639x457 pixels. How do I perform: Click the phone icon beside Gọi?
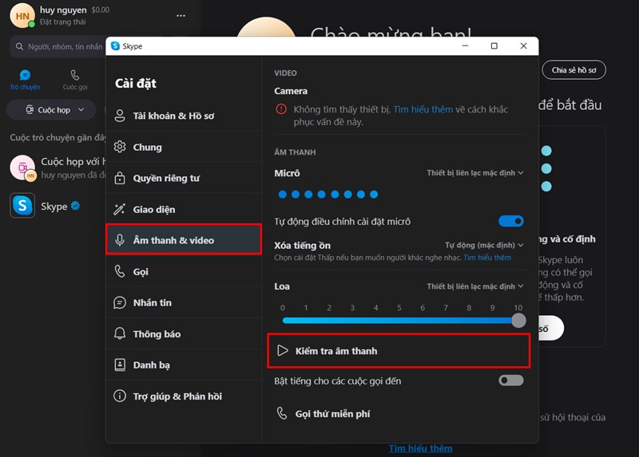(x=119, y=271)
